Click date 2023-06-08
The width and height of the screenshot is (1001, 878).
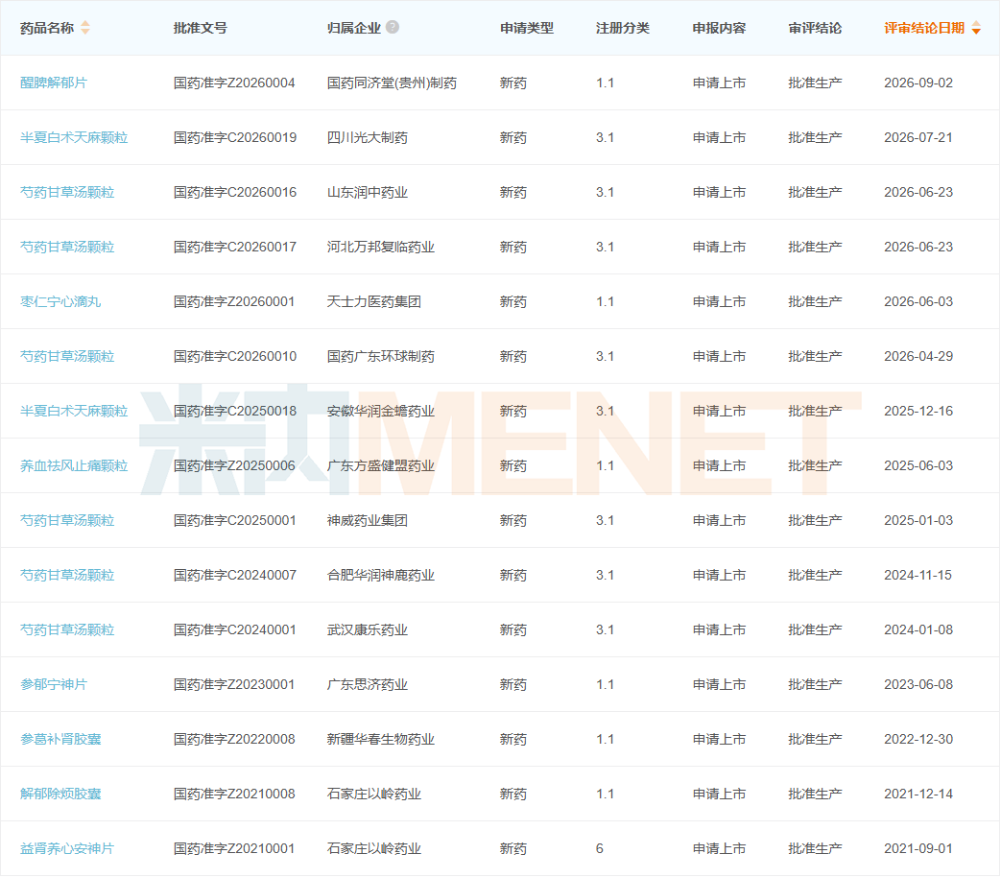point(918,685)
